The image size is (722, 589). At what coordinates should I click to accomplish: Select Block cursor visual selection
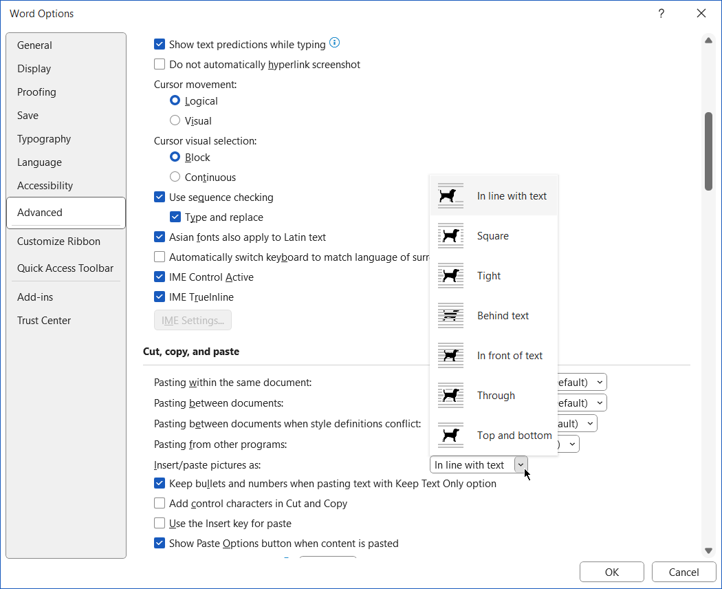pos(175,157)
